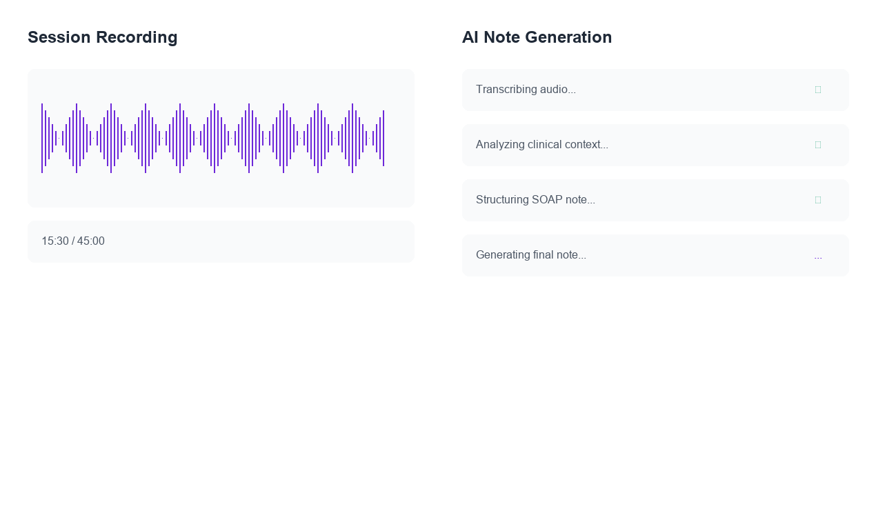This screenshot has height=524, width=876.
Task: Click the Structuring SOAP note status icon
Action: pyautogui.click(x=818, y=200)
